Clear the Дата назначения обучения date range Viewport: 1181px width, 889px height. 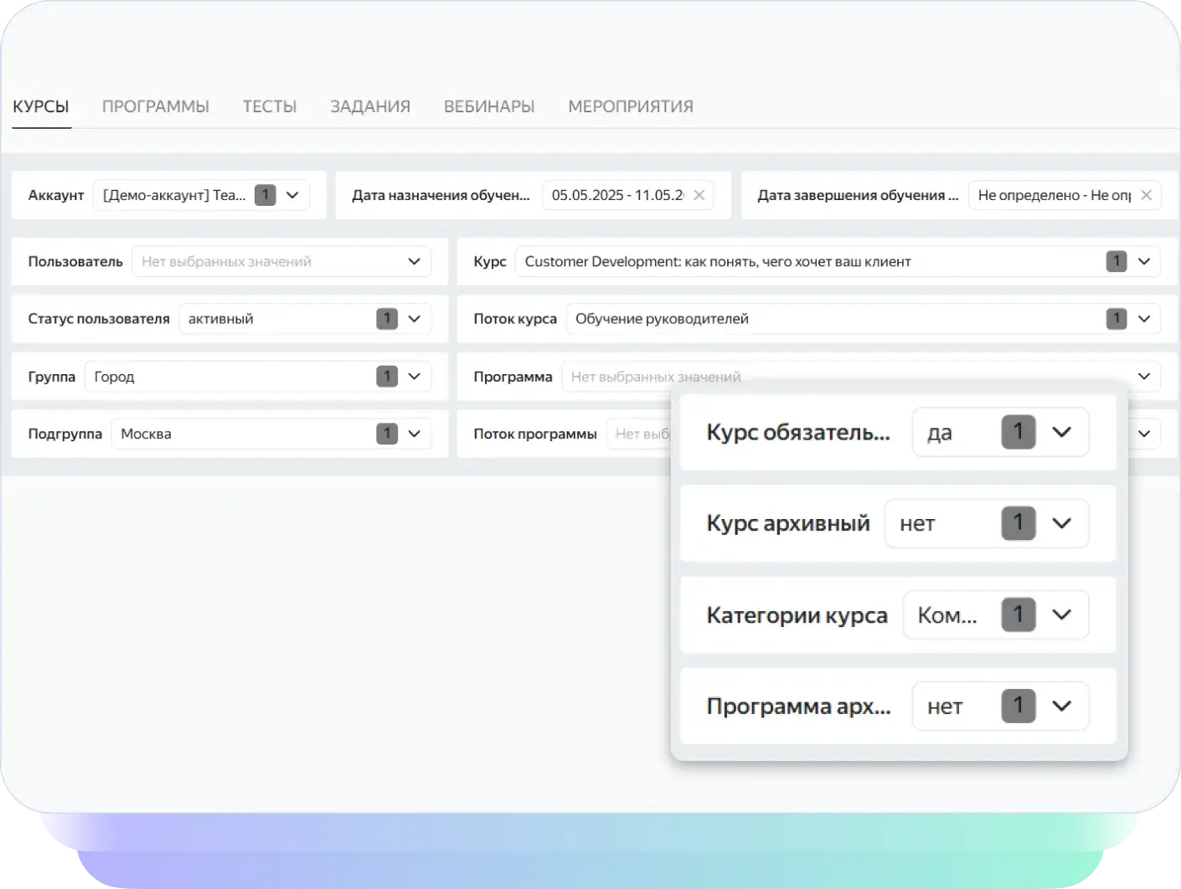(699, 195)
